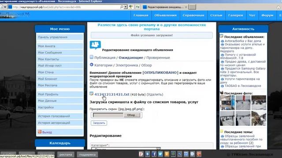Open Настройки in Мое меню

pos(60,107)
